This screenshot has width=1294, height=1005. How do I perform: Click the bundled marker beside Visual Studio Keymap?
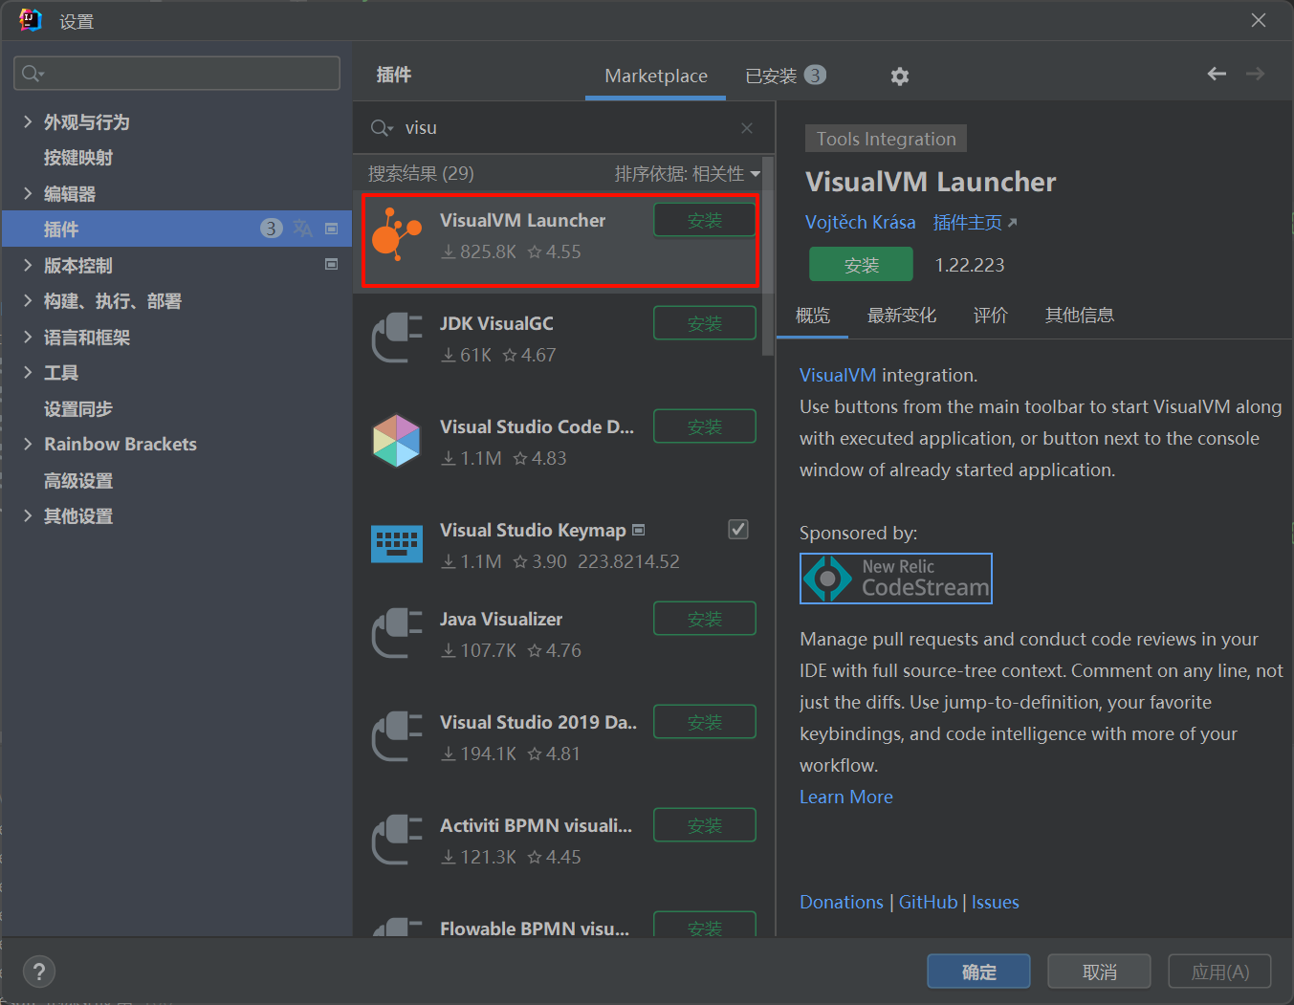click(x=639, y=530)
